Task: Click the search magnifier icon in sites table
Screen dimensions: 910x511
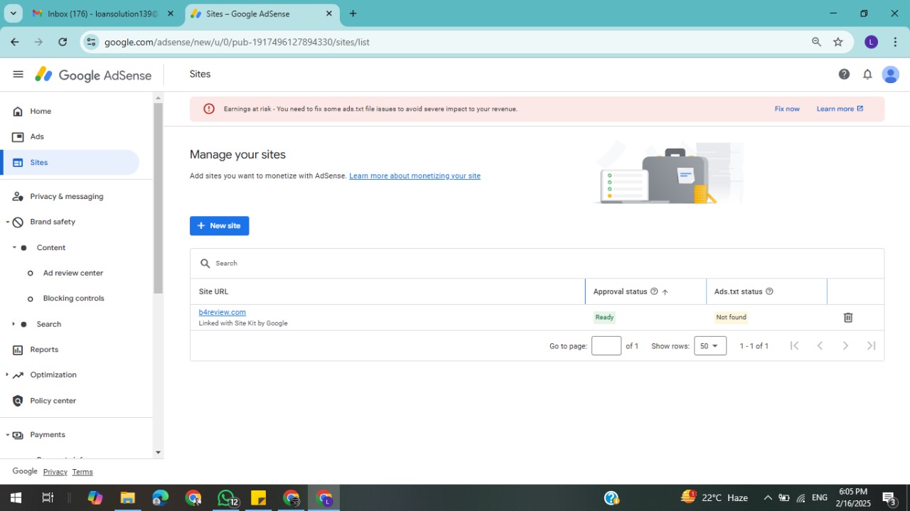Action: point(205,264)
